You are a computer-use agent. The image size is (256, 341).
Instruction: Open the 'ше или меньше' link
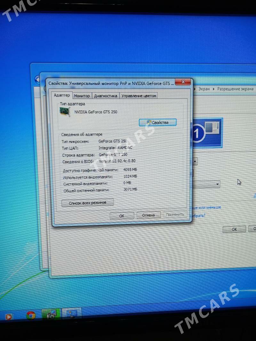point(206,208)
